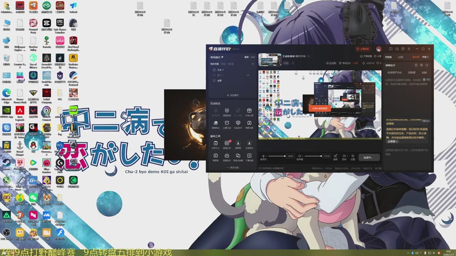Click microphone 100% value field
Viewport: 456px width, 256px height.
(x=290, y=156)
